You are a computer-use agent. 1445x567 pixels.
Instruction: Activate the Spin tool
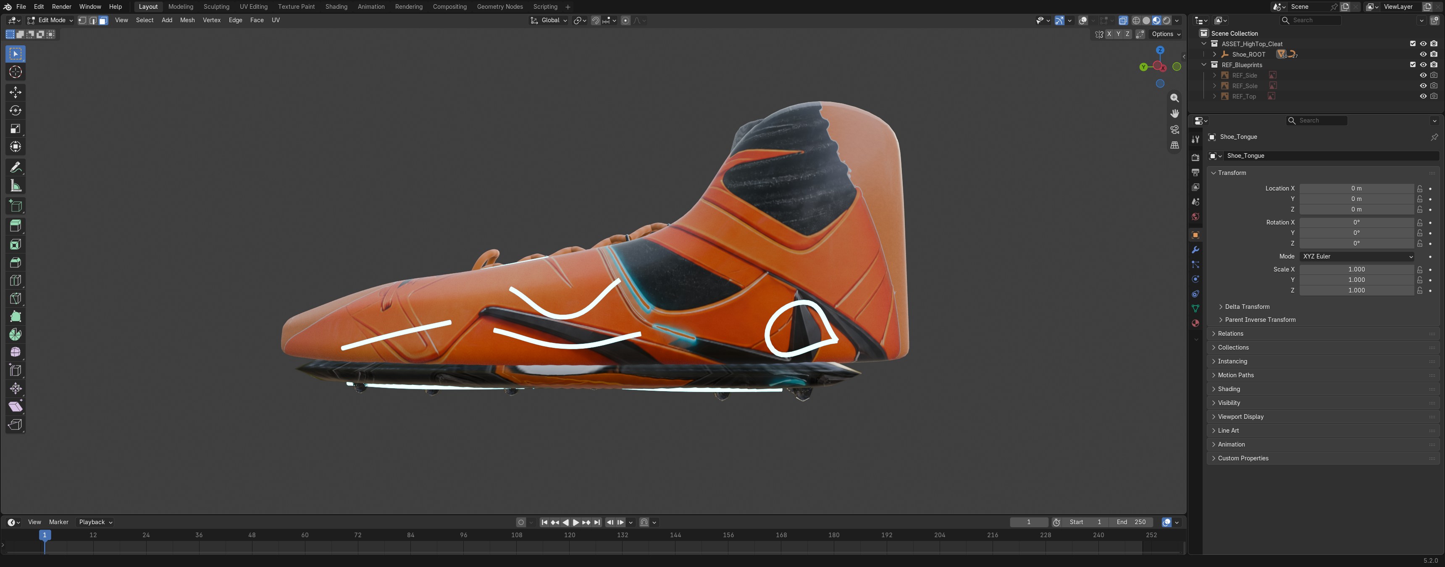(x=16, y=334)
